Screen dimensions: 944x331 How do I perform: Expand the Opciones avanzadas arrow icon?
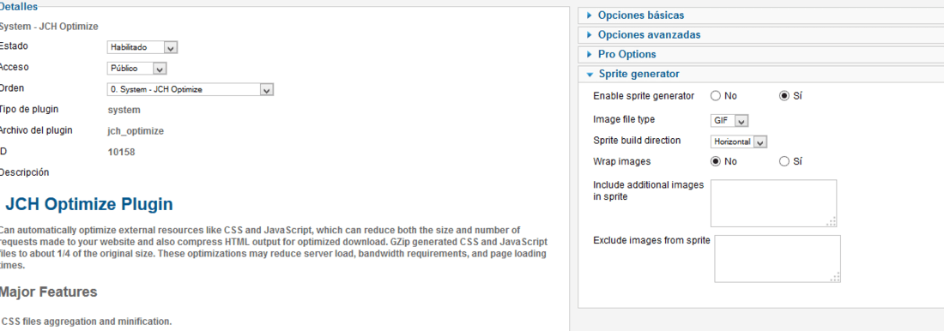coord(590,35)
